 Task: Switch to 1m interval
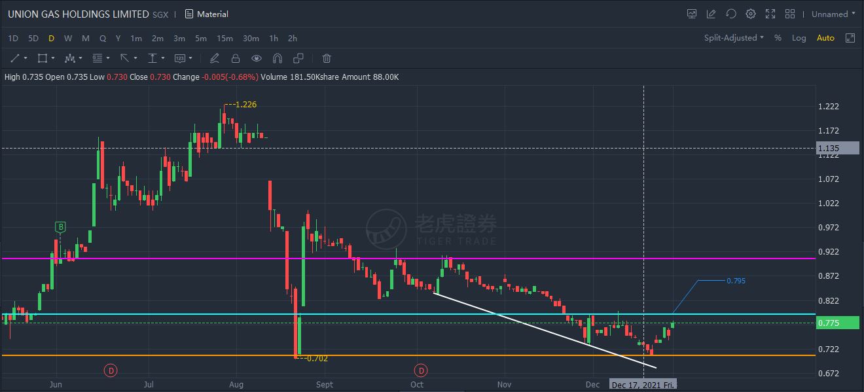click(136, 38)
